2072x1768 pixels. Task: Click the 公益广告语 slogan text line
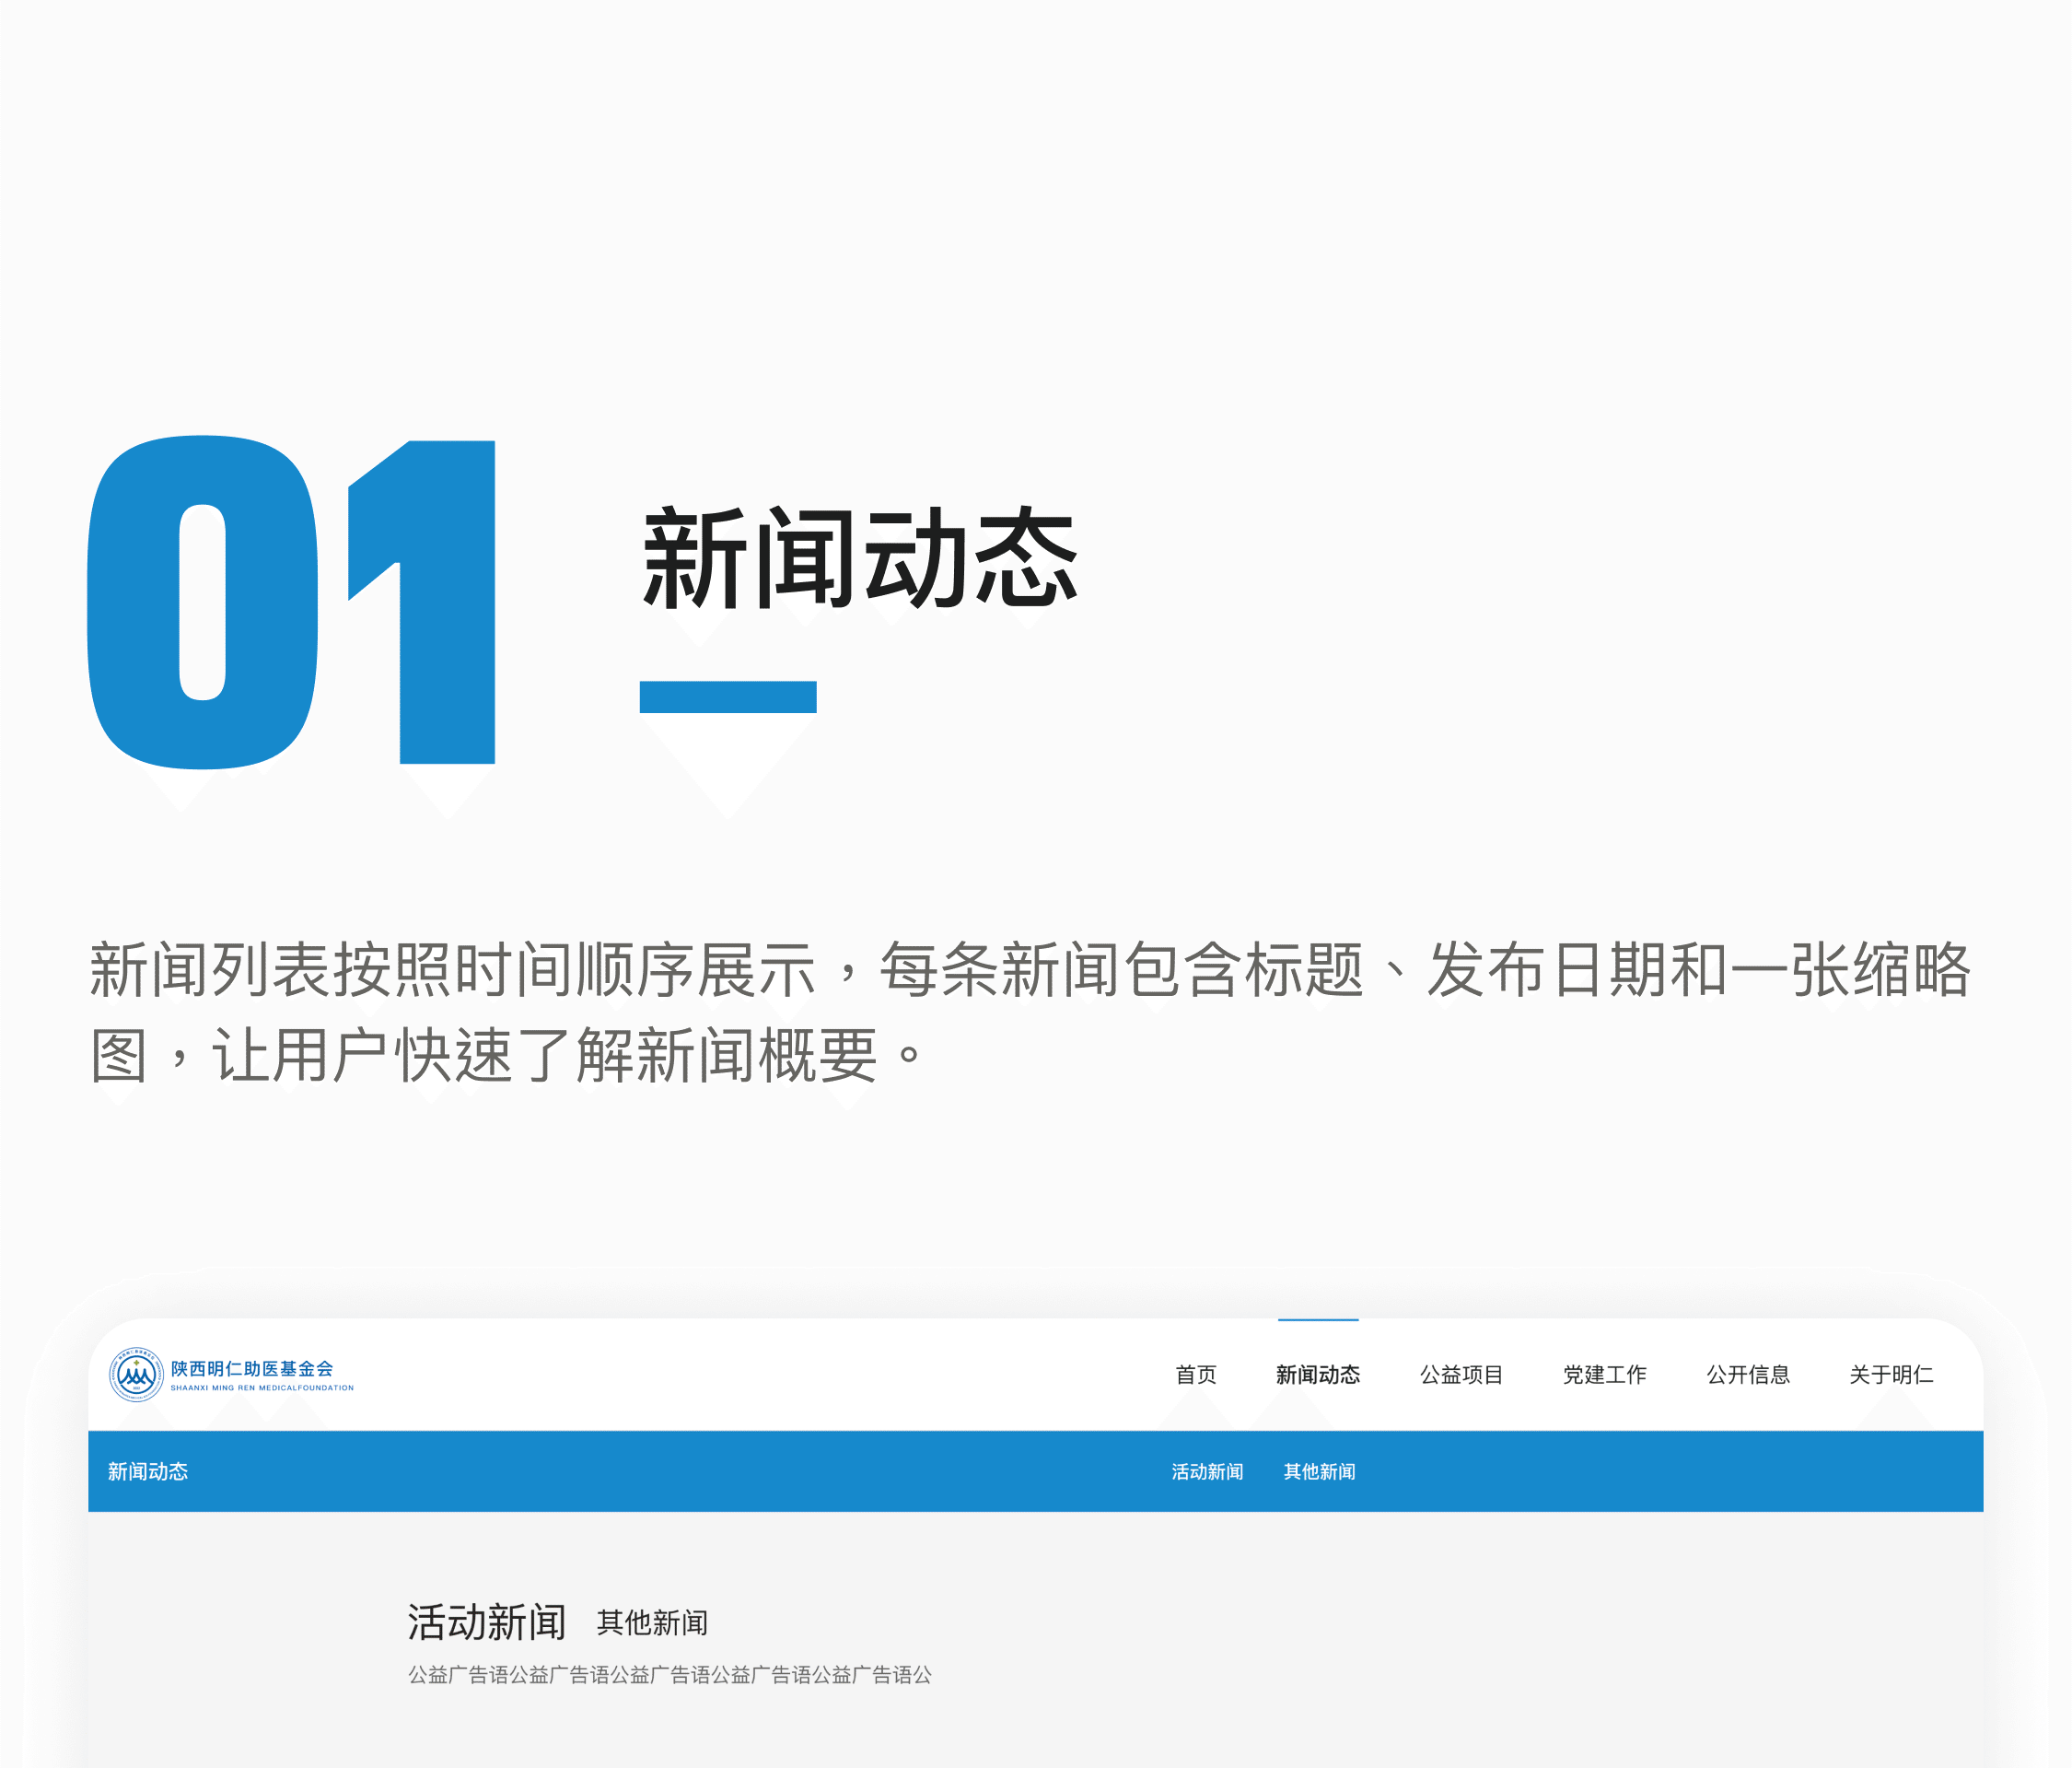pyautogui.click(x=669, y=1675)
